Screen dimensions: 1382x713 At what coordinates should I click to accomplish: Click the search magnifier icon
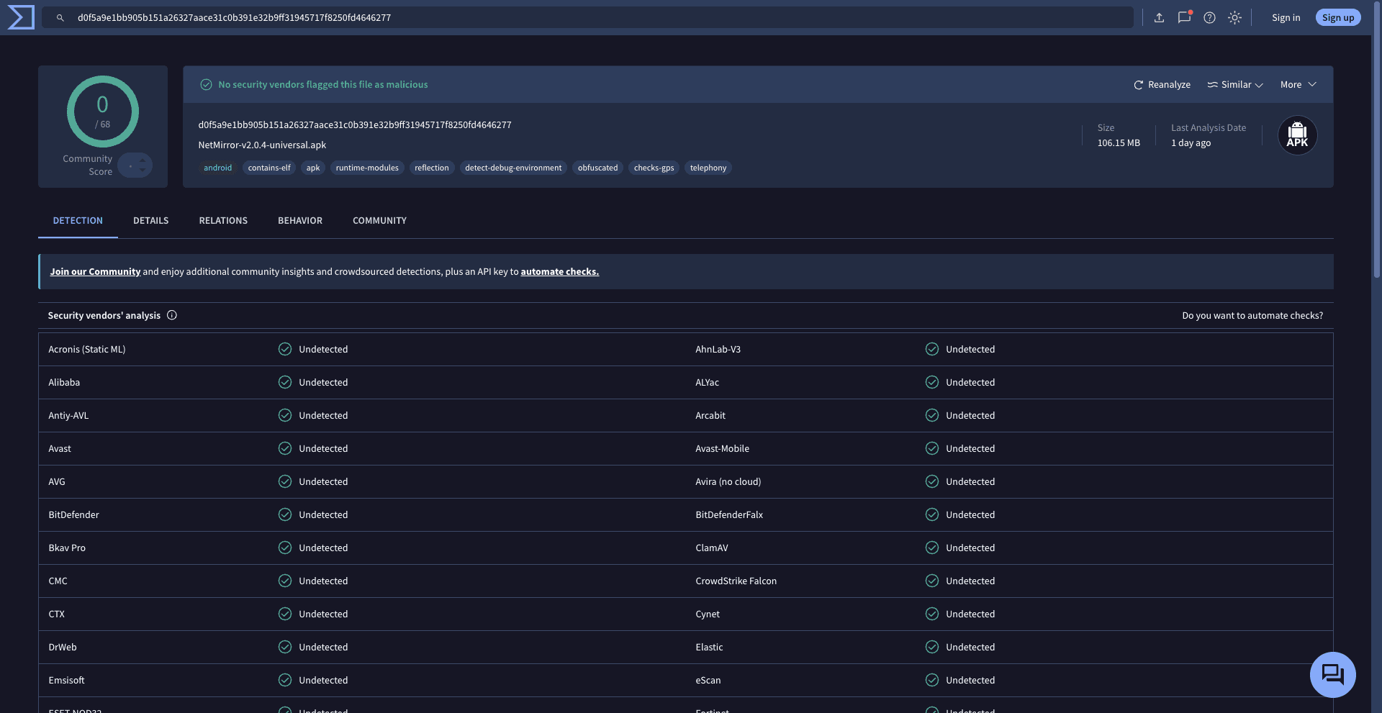click(x=60, y=18)
